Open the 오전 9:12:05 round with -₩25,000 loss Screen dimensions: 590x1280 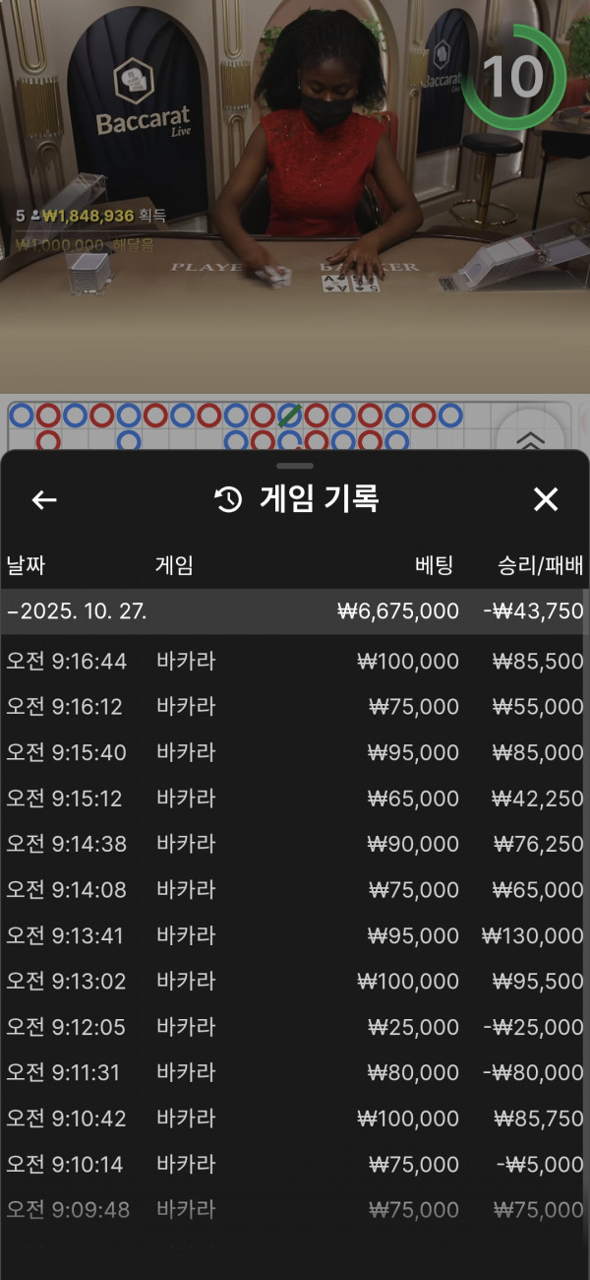pos(295,1027)
